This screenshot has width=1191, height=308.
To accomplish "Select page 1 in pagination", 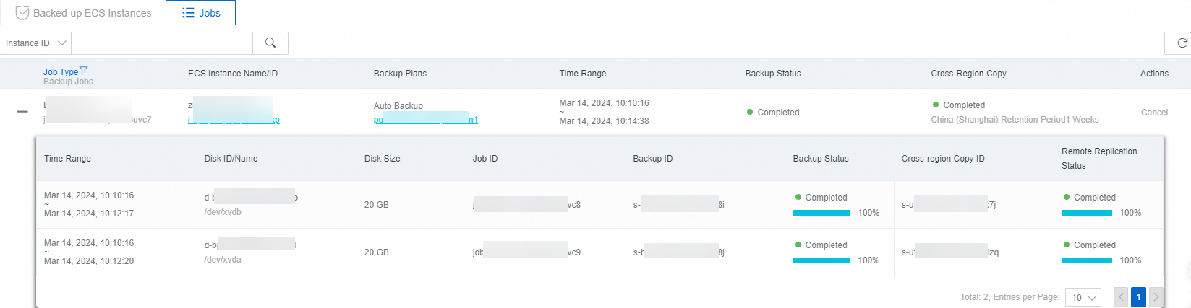I will (1138, 297).
